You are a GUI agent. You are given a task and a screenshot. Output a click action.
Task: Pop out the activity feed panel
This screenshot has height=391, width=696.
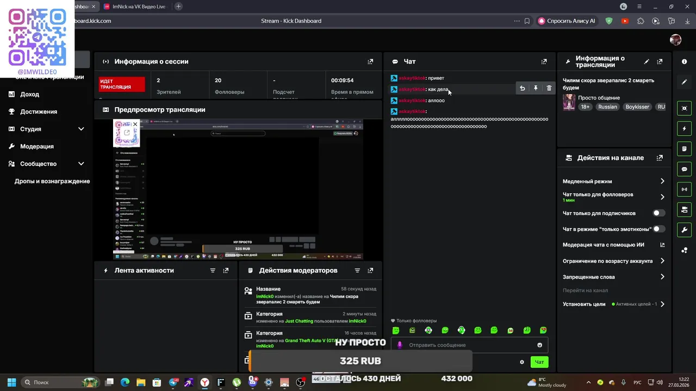click(226, 270)
